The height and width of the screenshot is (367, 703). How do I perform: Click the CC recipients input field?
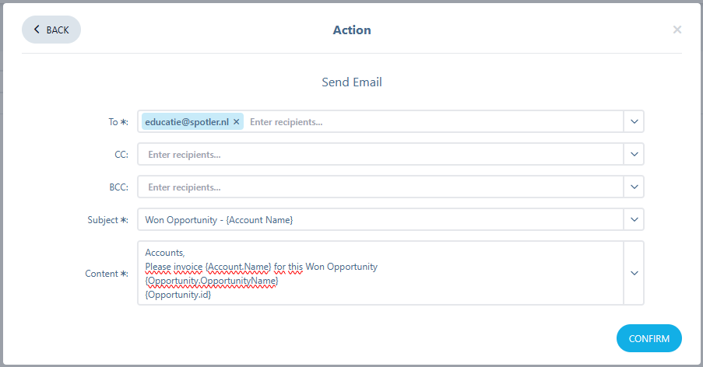tap(380, 155)
